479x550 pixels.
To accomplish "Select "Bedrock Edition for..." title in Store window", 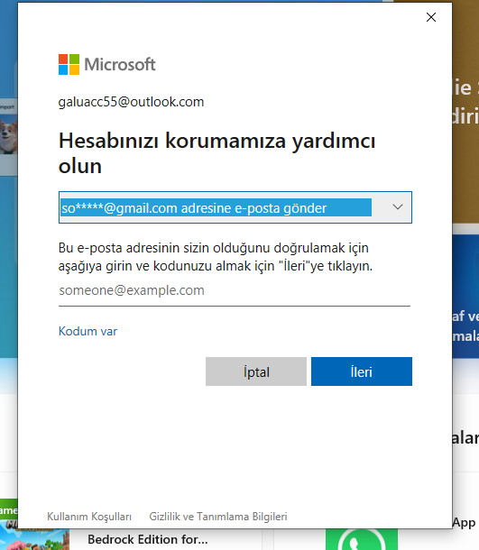I will click(147, 539).
